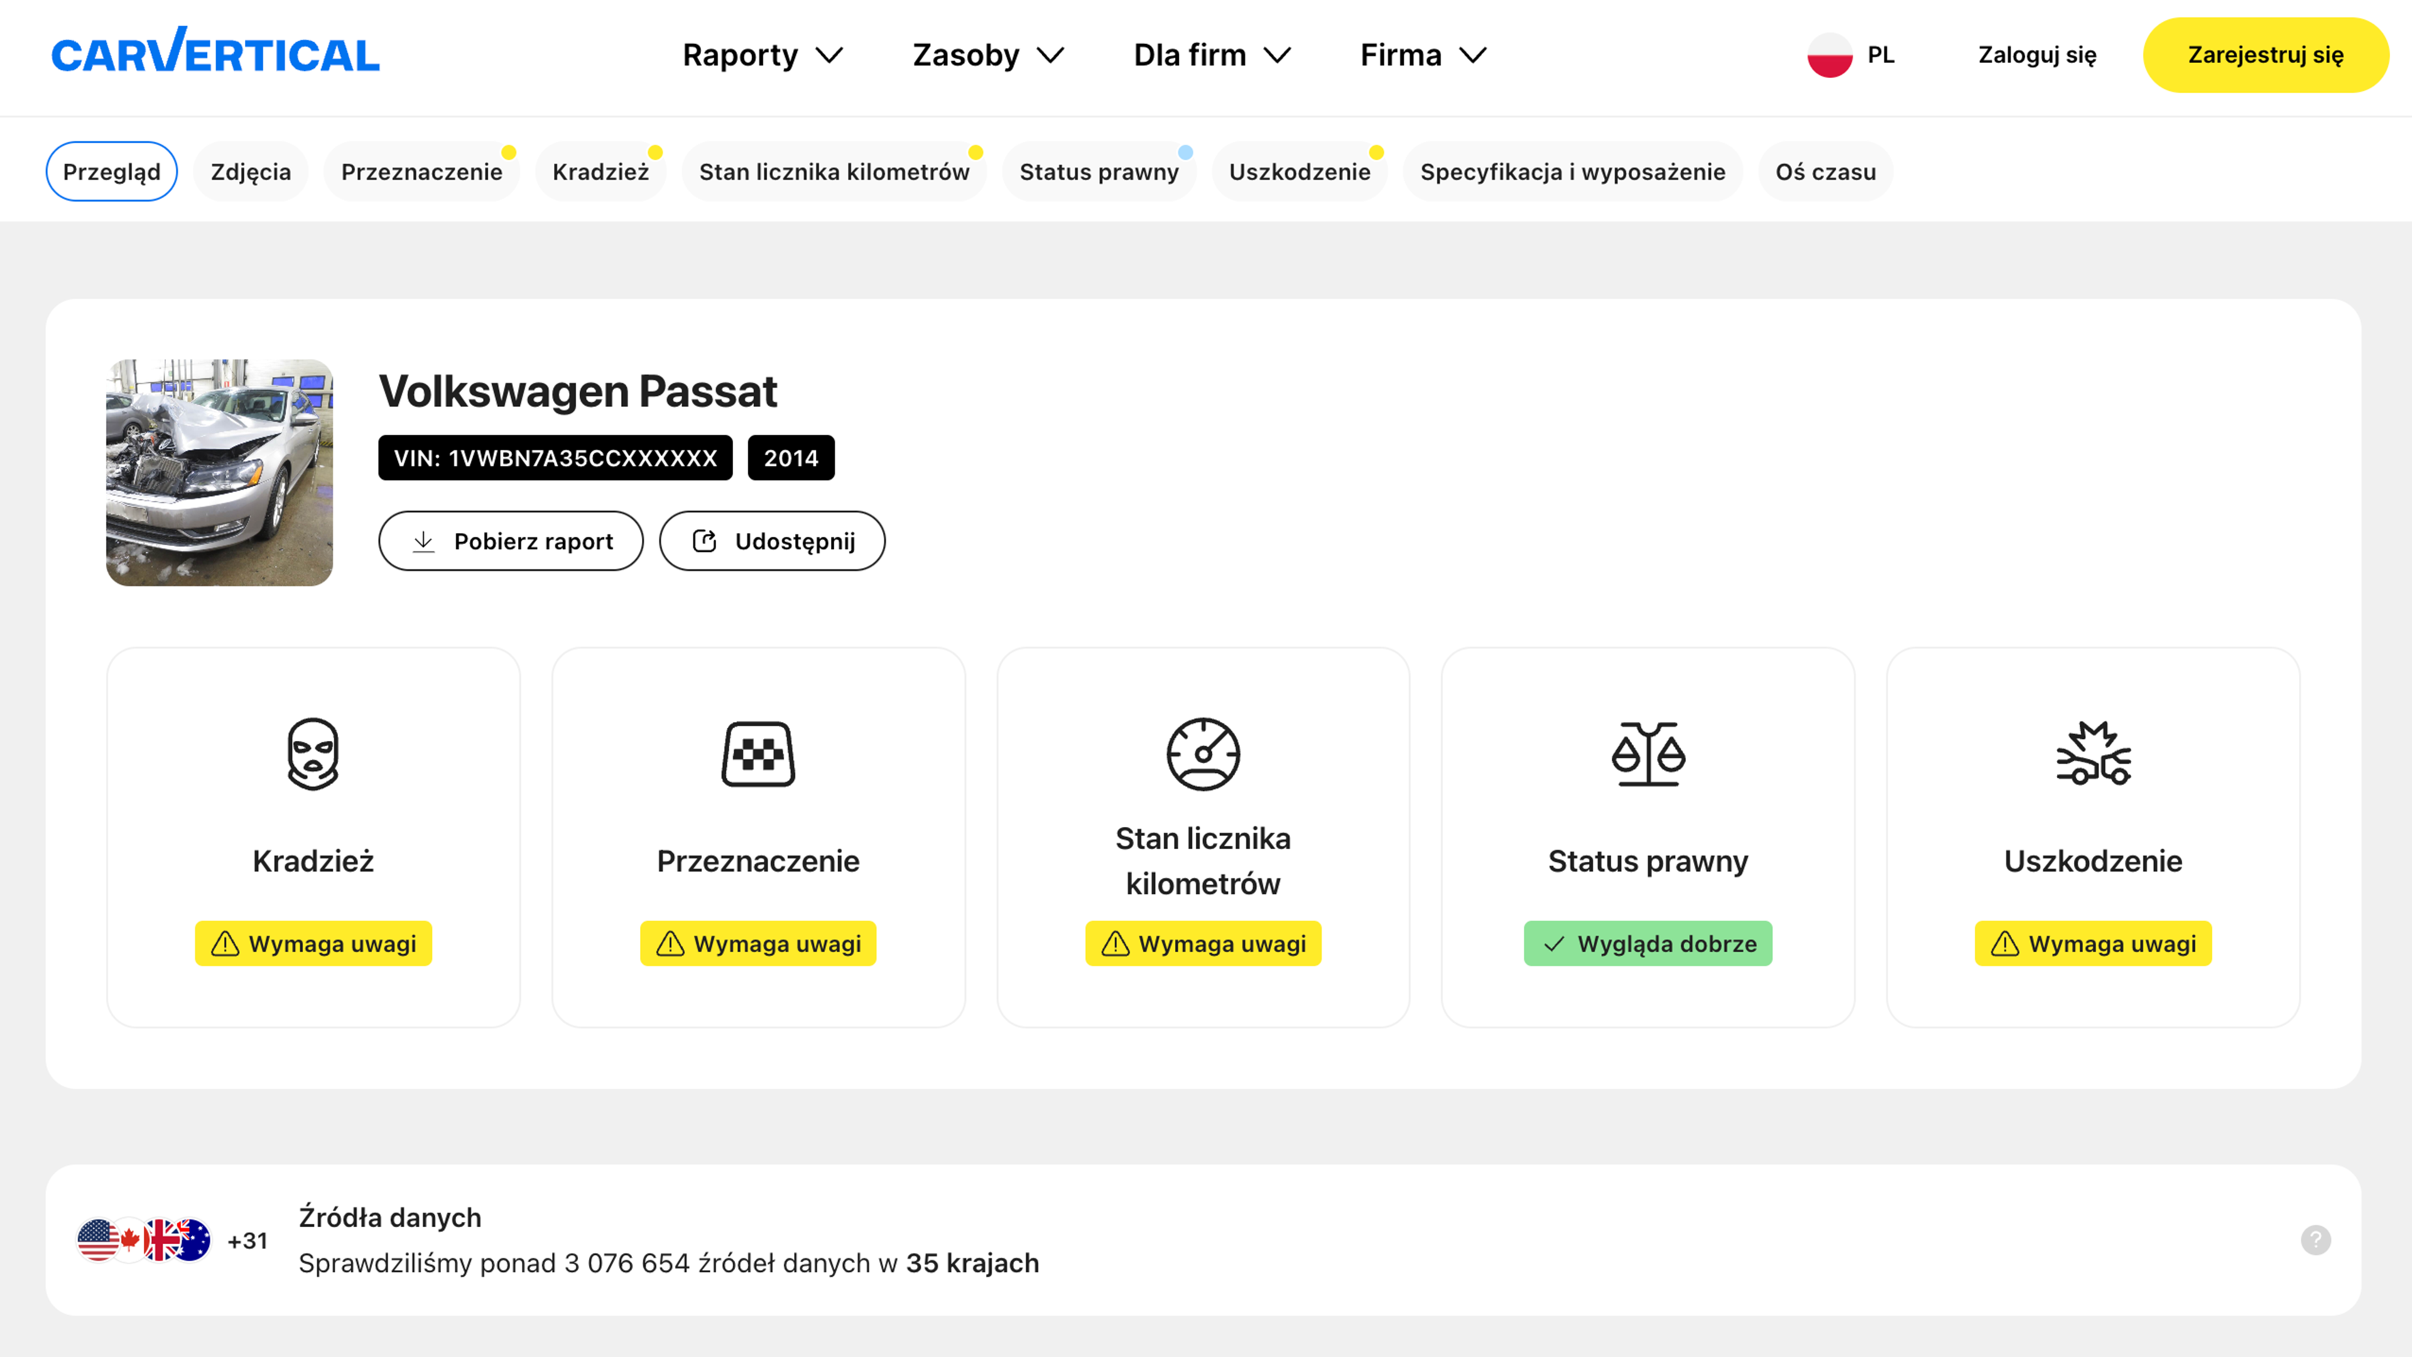Click the +31 countries counter

[247, 1241]
